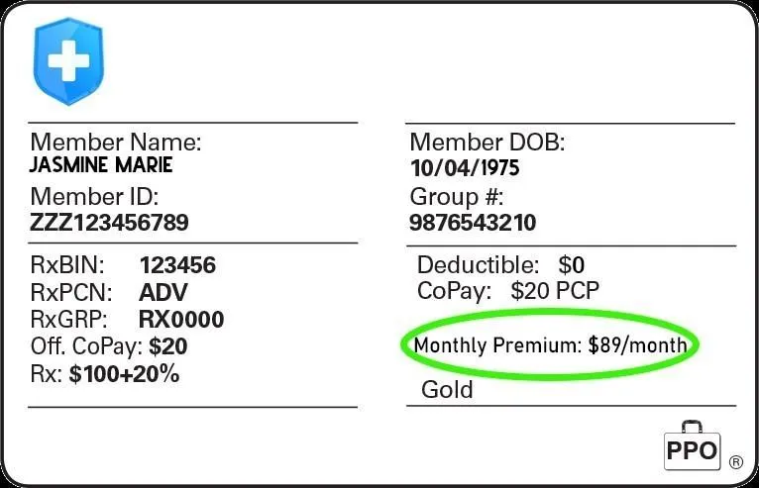Click the circled Monthly Premium $89/month
This screenshot has height=488, width=759.
(x=550, y=345)
